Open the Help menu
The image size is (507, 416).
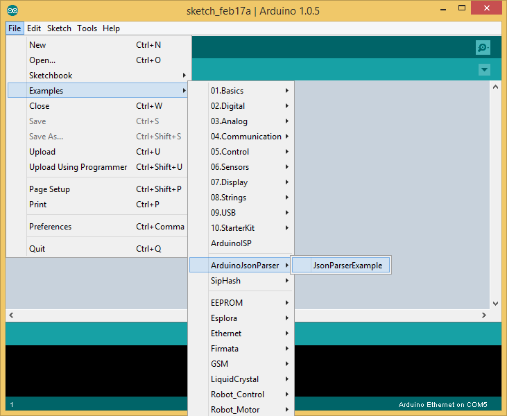[111, 28]
